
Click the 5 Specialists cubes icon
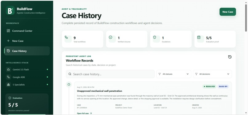click(x=8, y=85)
